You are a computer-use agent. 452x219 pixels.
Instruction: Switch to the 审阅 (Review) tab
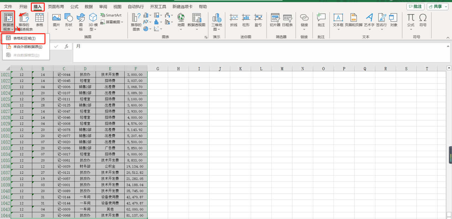(103, 6)
